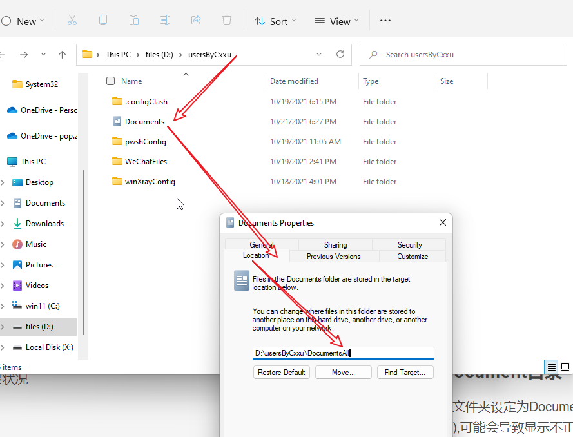Open the Previous Versions tab
This screenshot has height=437, width=573.
coord(334,256)
